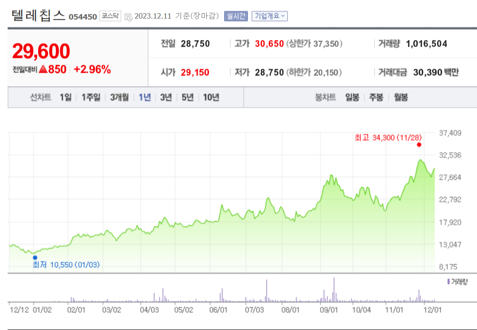Click the 12/01 date axis label
Screen dimensions: 477x330
[432, 310]
